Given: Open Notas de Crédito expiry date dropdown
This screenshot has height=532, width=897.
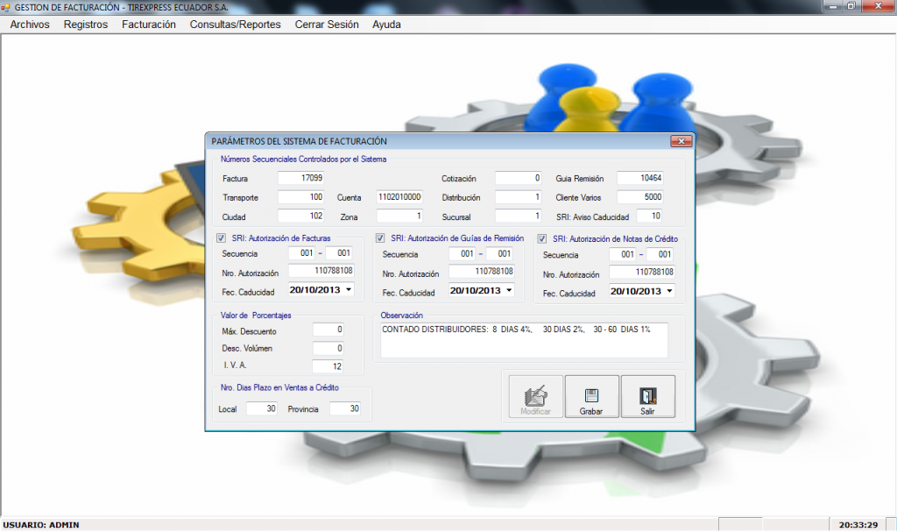Looking at the screenshot, I should coord(670,290).
